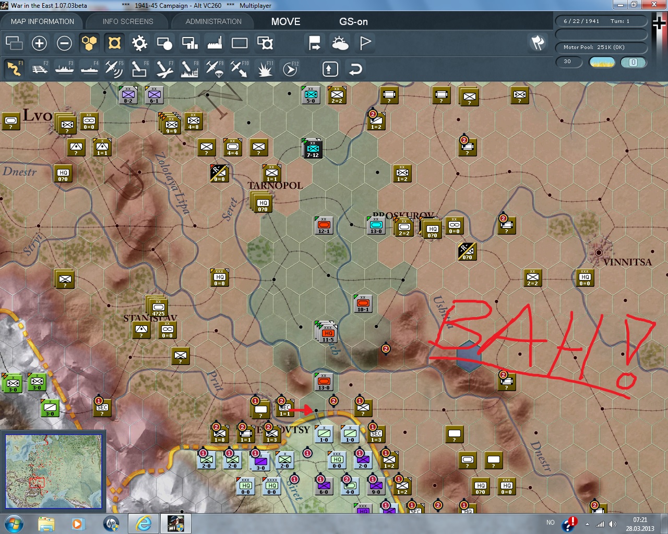Select the HQ 11-5 unit stack
Image resolution: width=668 pixels, height=534 pixels.
click(x=327, y=333)
